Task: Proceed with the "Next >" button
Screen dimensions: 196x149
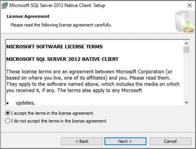Action: tap(125, 141)
